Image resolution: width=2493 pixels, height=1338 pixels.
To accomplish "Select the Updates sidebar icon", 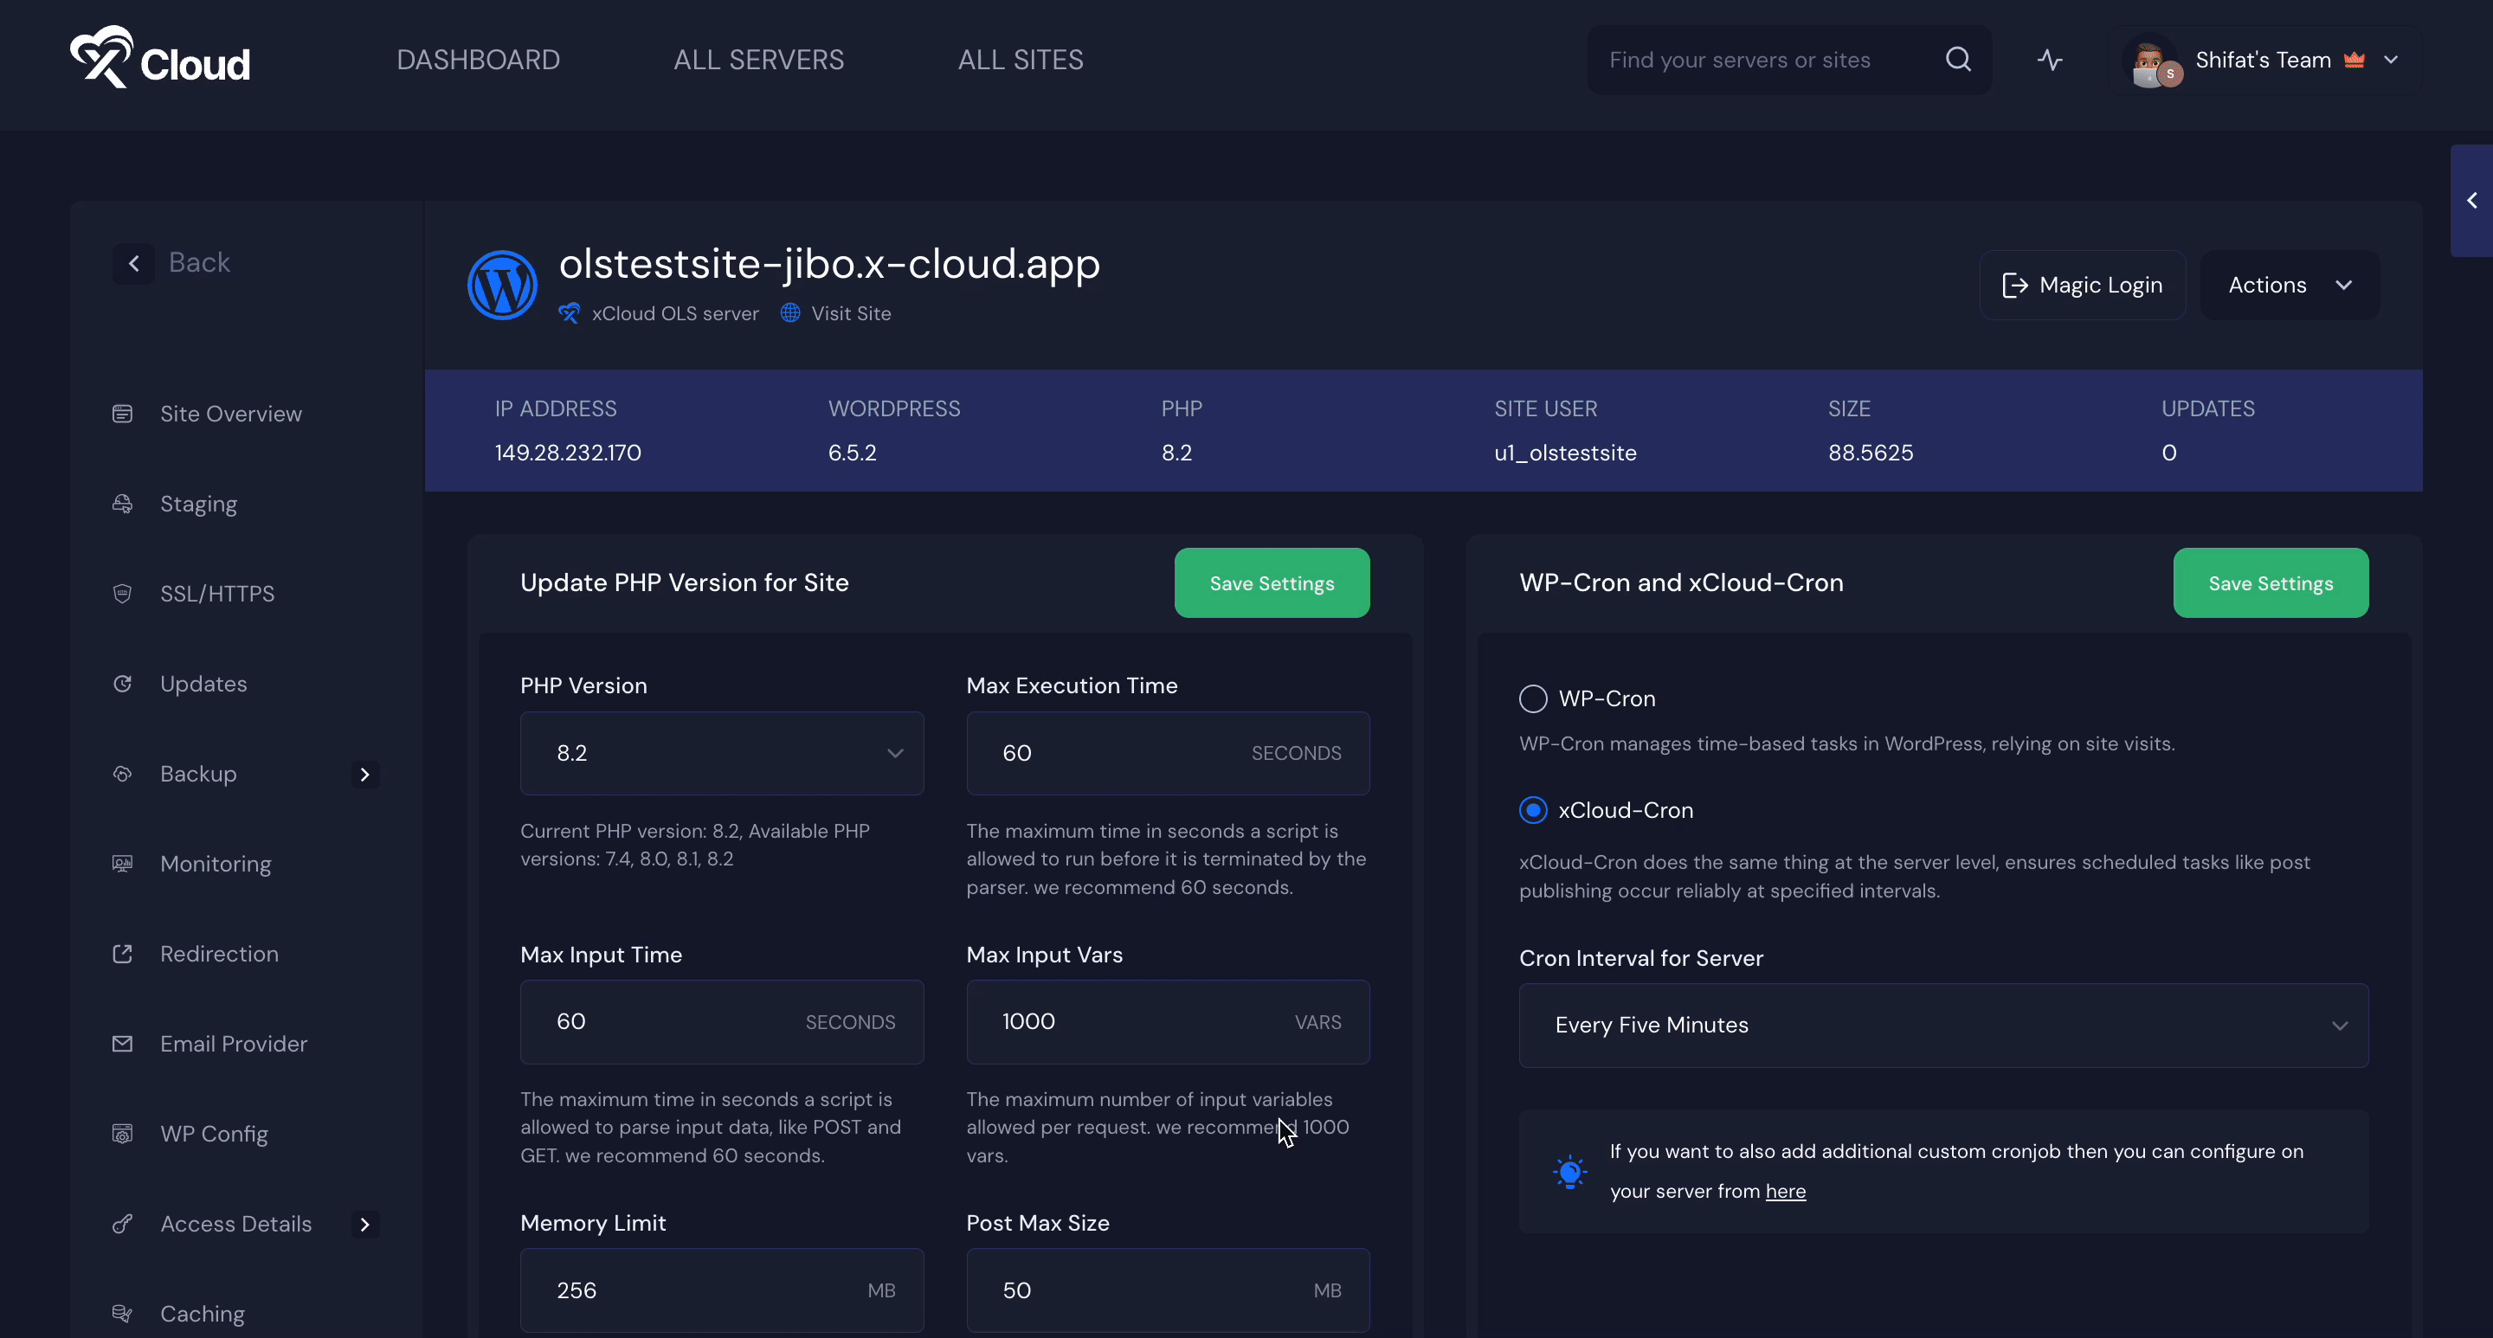I will point(123,683).
